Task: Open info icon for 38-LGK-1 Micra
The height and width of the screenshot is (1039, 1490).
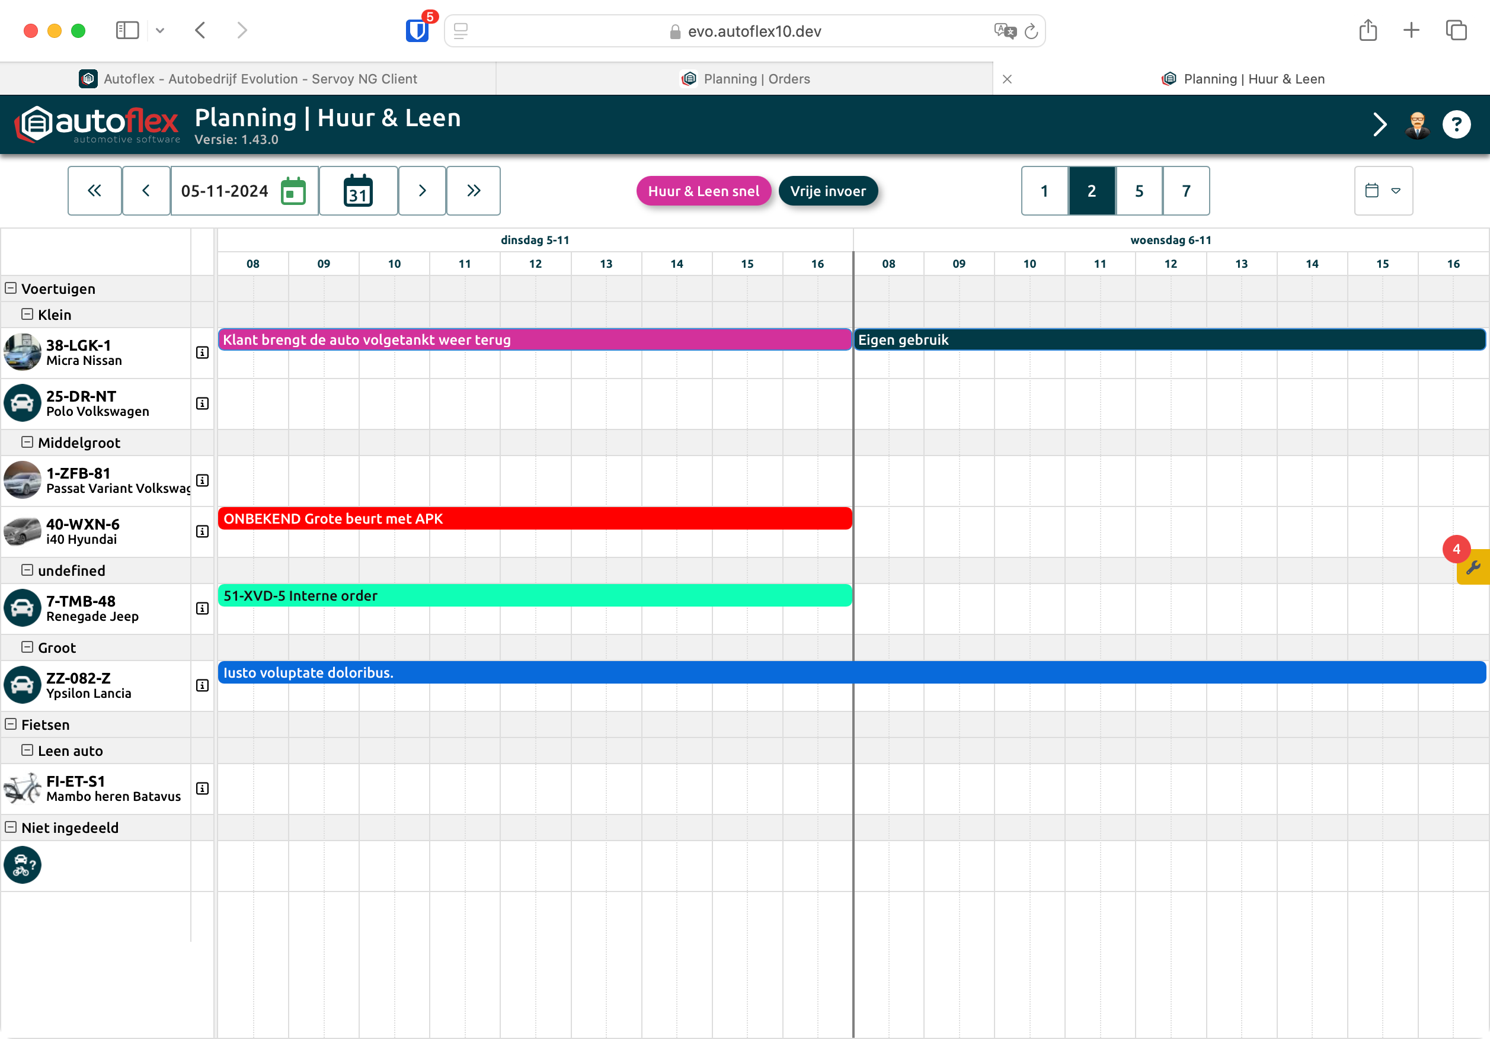Action: pos(203,353)
